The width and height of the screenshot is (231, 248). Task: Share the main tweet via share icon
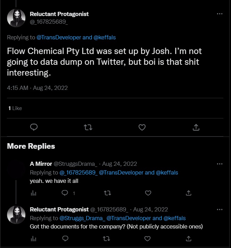pyautogui.click(x=196, y=127)
